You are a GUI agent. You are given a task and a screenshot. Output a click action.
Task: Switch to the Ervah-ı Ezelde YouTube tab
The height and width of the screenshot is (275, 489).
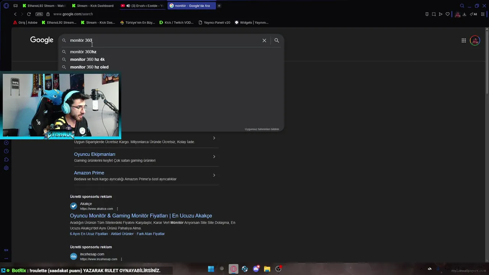tap(142, 6)
